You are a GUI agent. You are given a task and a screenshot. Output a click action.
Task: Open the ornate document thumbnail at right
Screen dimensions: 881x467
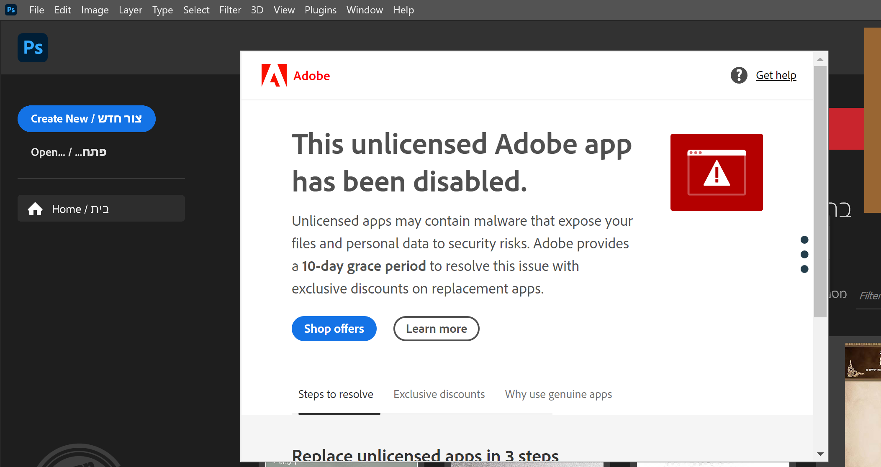(x=863, y=404)
